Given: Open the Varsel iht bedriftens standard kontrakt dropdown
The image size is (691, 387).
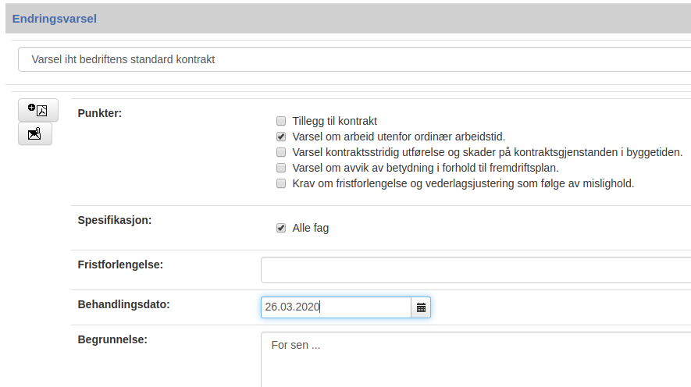Looking at the screenshot, I should [354, 59].
